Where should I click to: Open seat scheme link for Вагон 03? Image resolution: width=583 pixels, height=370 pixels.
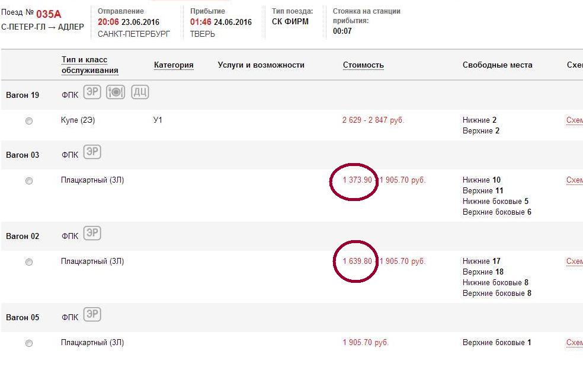[x=574, y=180]
